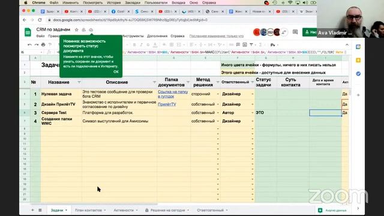Apply italic formatting from the toolbar
Screen dimensions: 384x216
tap(142, 44)
